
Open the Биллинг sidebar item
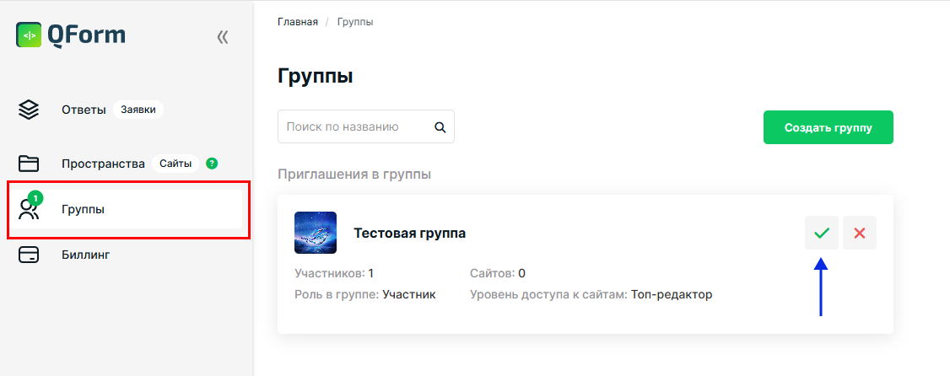(x=85, y=255)
